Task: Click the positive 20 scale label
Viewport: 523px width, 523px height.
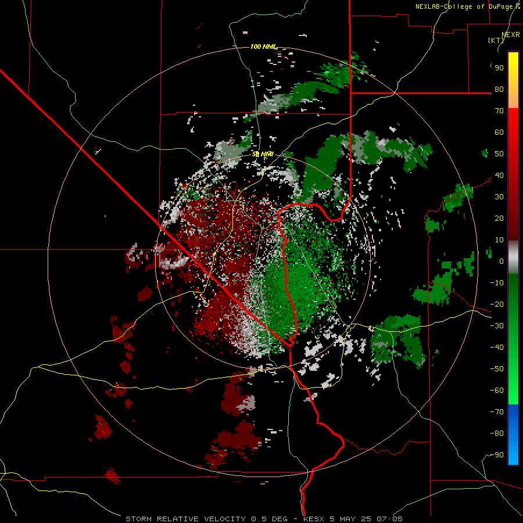Action: (499, 218)
